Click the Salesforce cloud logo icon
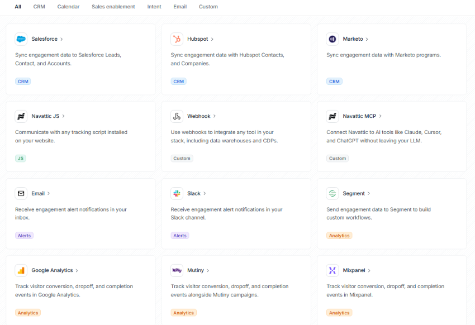The width and height of the screenshot is (475, 325). (x=21, y=39)
